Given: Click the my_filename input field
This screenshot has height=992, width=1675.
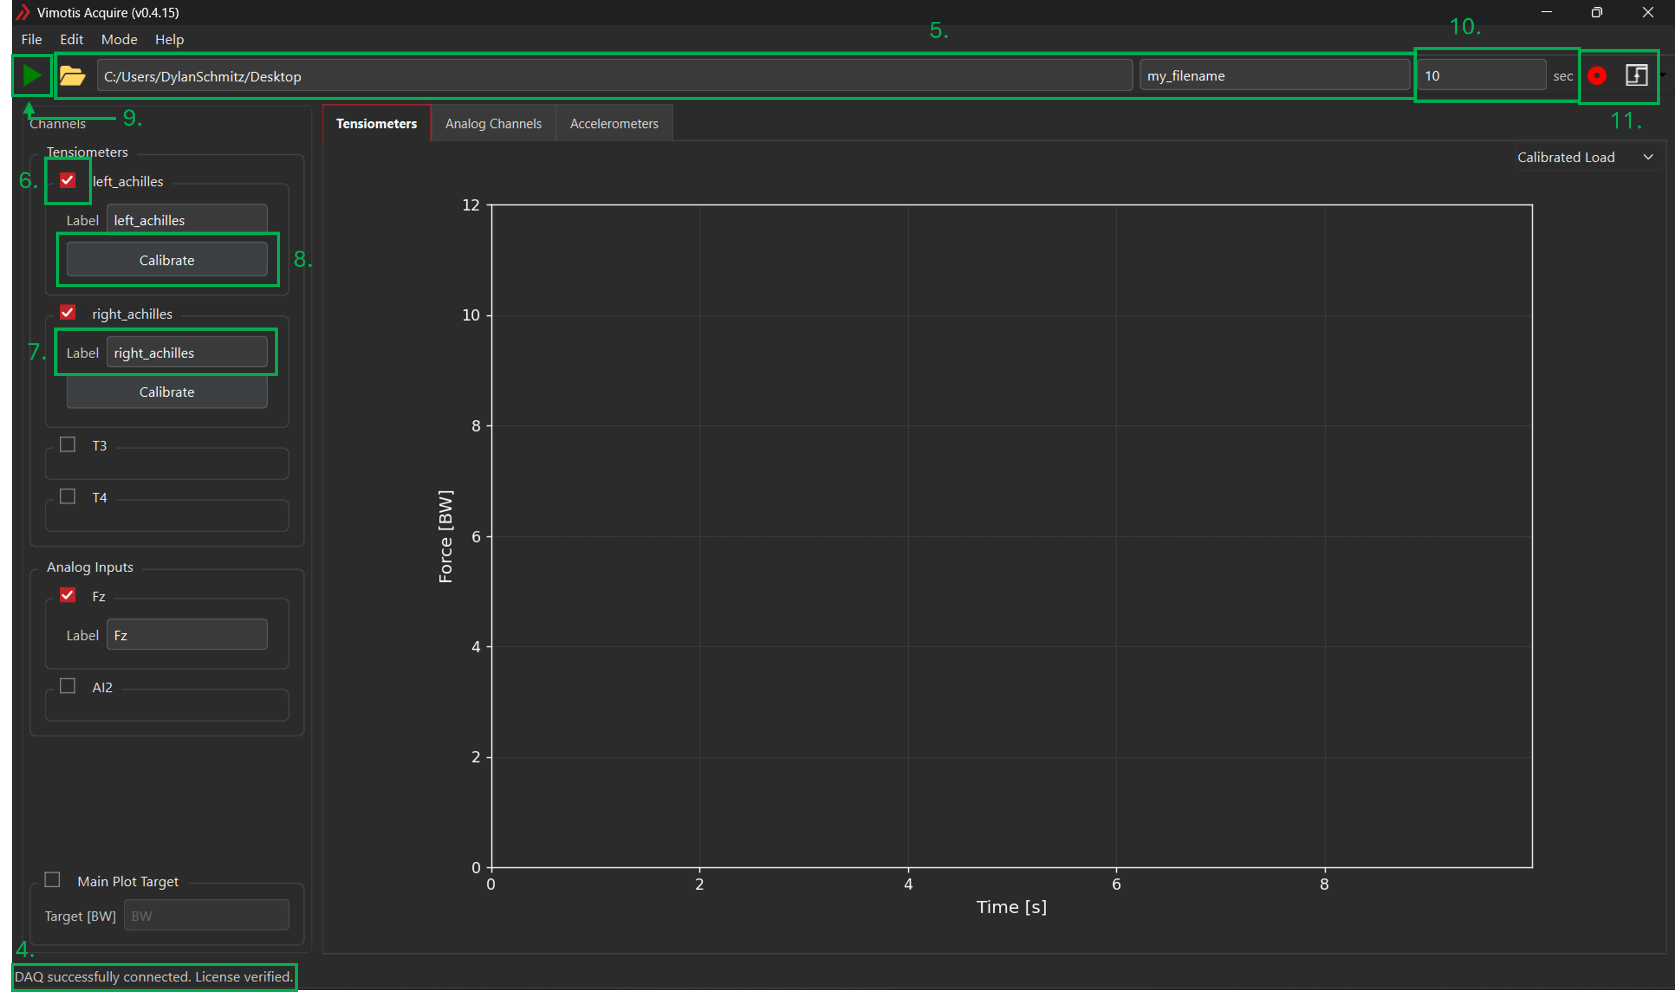Looking at the screenshot, I should 1275,76.
